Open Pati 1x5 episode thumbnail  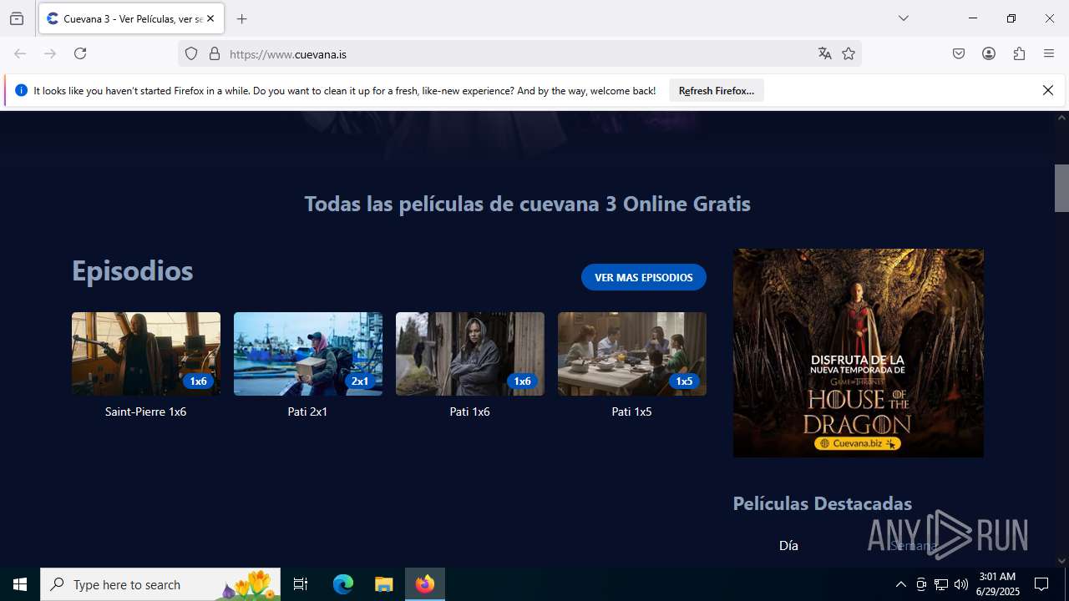[x=632, y=354]
